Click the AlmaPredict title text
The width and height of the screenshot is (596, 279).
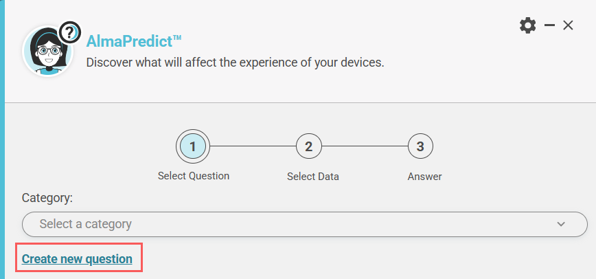pyautogui.click(x=133, y=41)
